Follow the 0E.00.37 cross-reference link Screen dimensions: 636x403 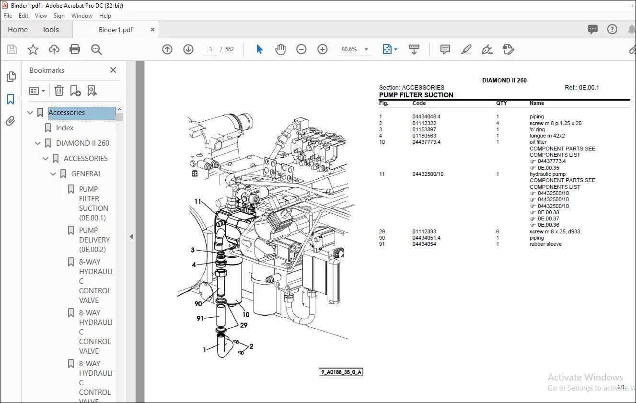[x=548, y=219]
